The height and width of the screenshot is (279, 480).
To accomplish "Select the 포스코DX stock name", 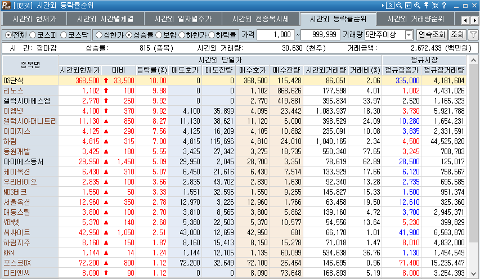I will point(17,263).
